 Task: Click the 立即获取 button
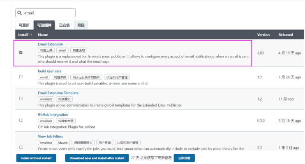point(184,158)
